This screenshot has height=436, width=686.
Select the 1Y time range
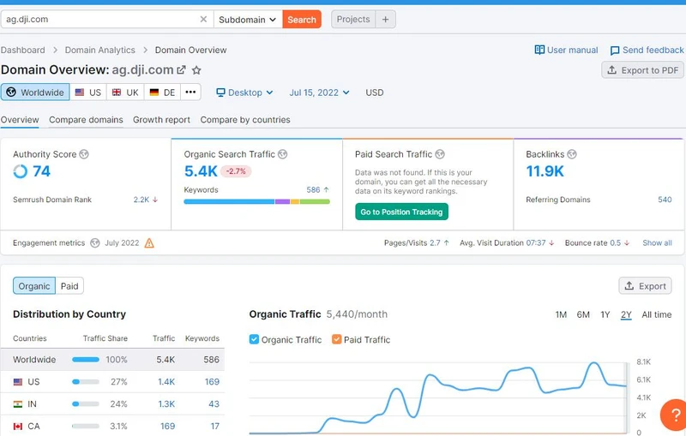click(x=605, y=314)
